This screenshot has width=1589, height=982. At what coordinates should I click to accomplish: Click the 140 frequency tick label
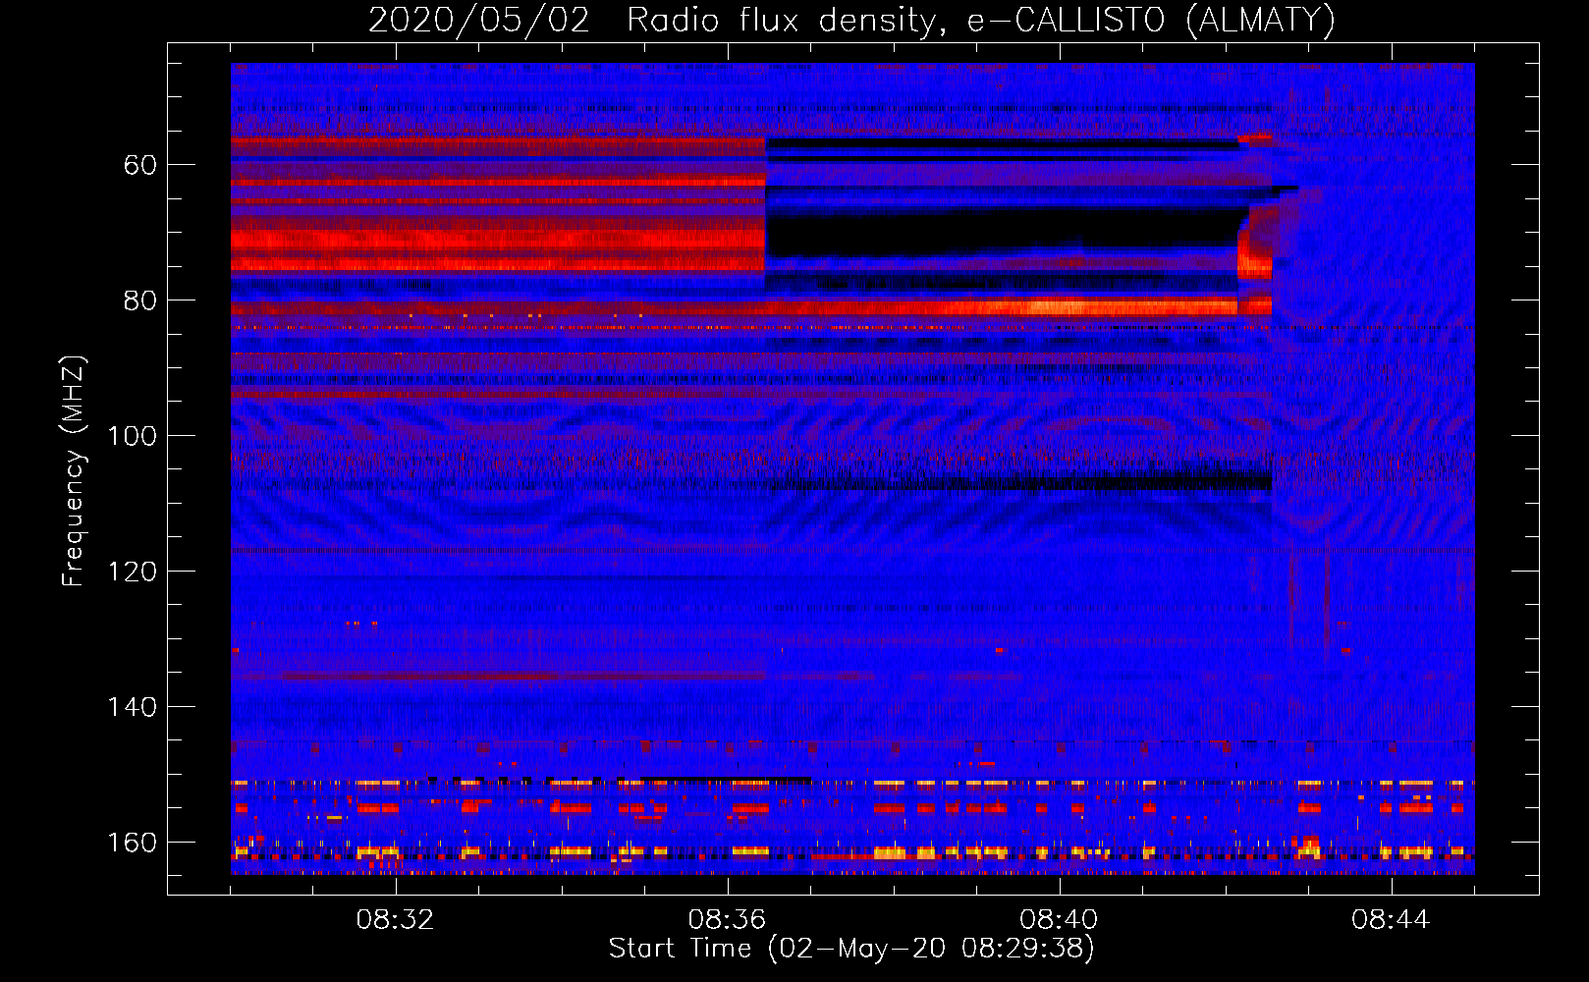132,707
